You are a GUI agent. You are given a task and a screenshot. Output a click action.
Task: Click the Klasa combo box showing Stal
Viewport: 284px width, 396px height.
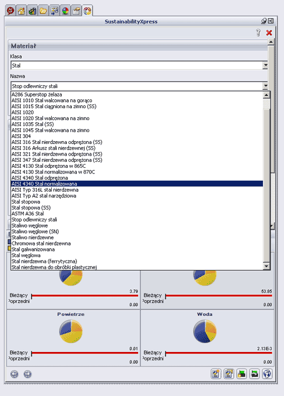tap(139, 65)
